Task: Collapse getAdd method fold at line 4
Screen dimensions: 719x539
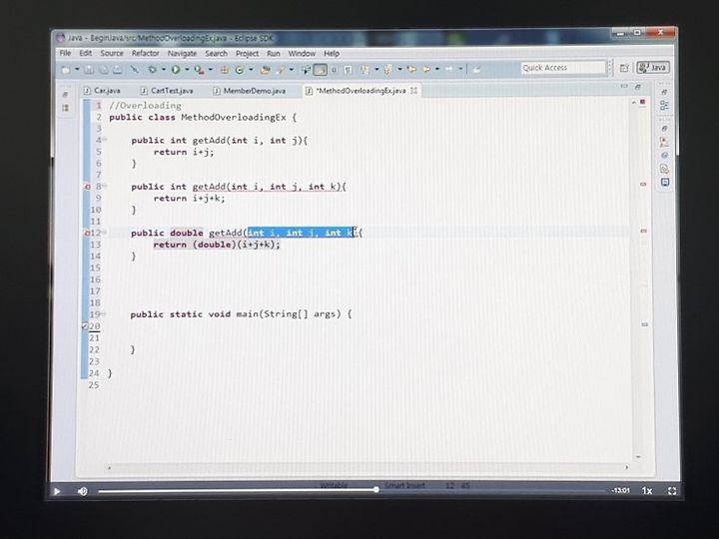Action: pyautogui.click(x=105, y=140)
